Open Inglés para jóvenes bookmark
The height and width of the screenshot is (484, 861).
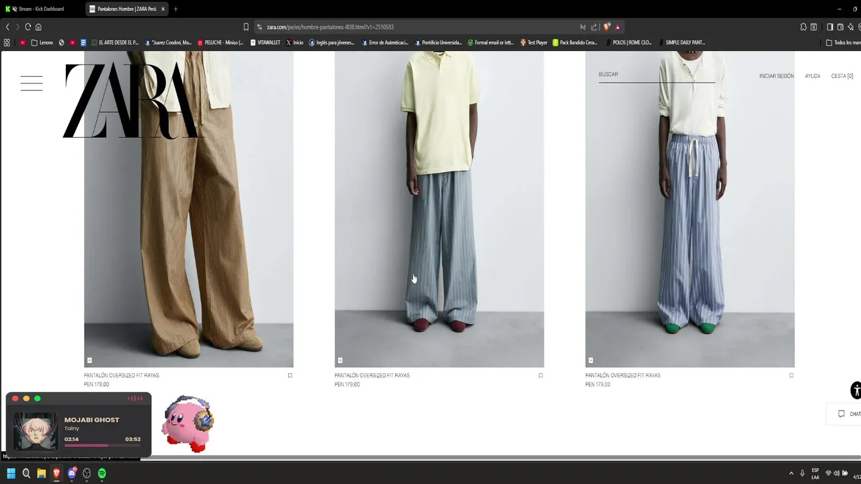[x=332, y=42]
